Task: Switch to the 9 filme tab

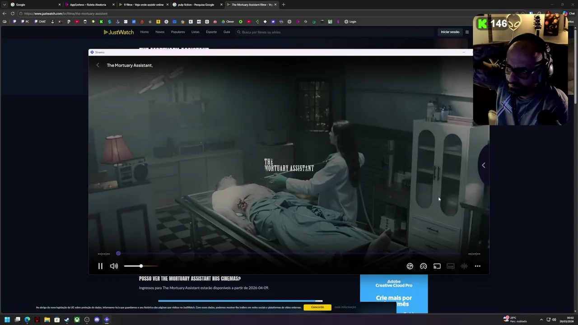Action: pyautogui.click(x=144, y=5)
